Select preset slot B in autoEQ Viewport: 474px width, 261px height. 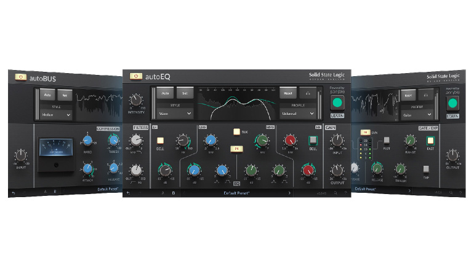173,193
